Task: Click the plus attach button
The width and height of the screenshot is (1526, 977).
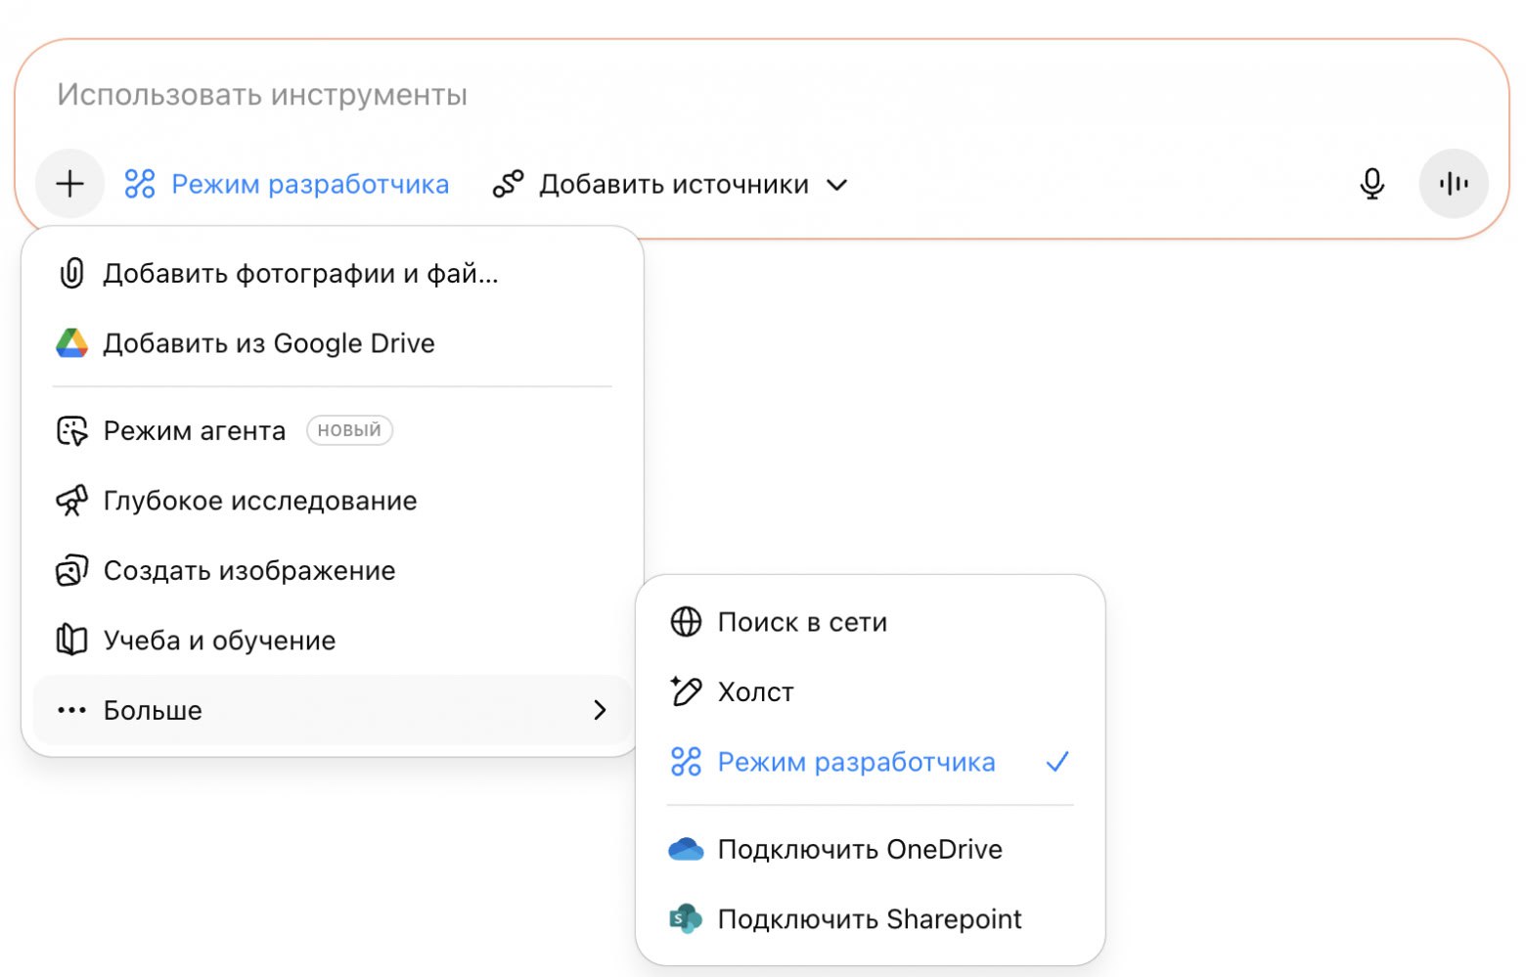Action: tap(70, 184)
